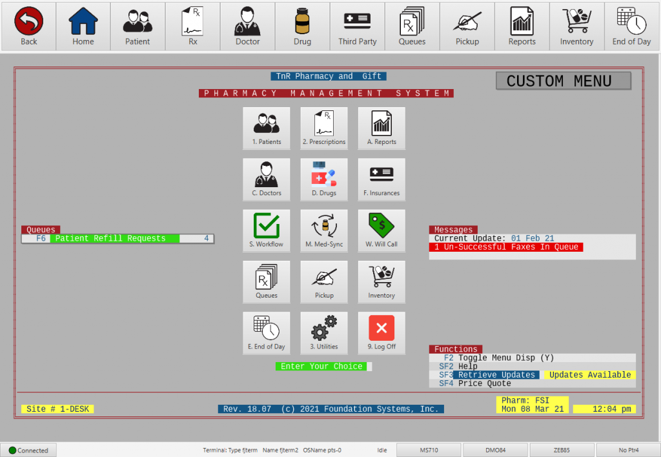Select the Workflow checkmark icon
Viewport: 661px width, 457px height.
[x=266, y=230]
